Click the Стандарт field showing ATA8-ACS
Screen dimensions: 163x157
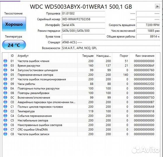point(111,42)
